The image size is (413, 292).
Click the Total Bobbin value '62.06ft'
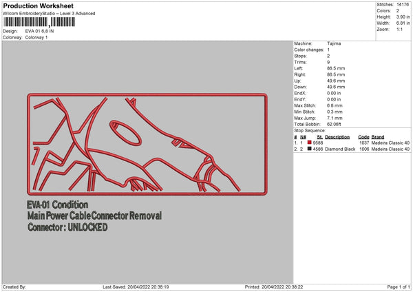pyautogui.click(x=334, y=125)
